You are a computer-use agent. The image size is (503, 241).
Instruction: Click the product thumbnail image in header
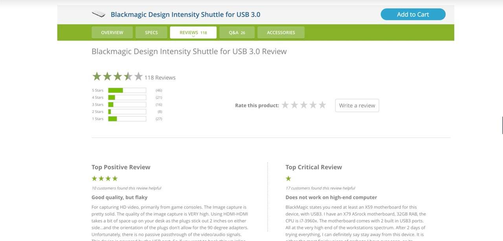coord(99,15)
